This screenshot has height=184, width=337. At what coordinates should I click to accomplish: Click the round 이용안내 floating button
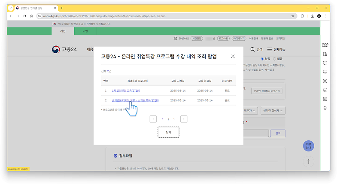pyautogui.click(x=308, y=146)
